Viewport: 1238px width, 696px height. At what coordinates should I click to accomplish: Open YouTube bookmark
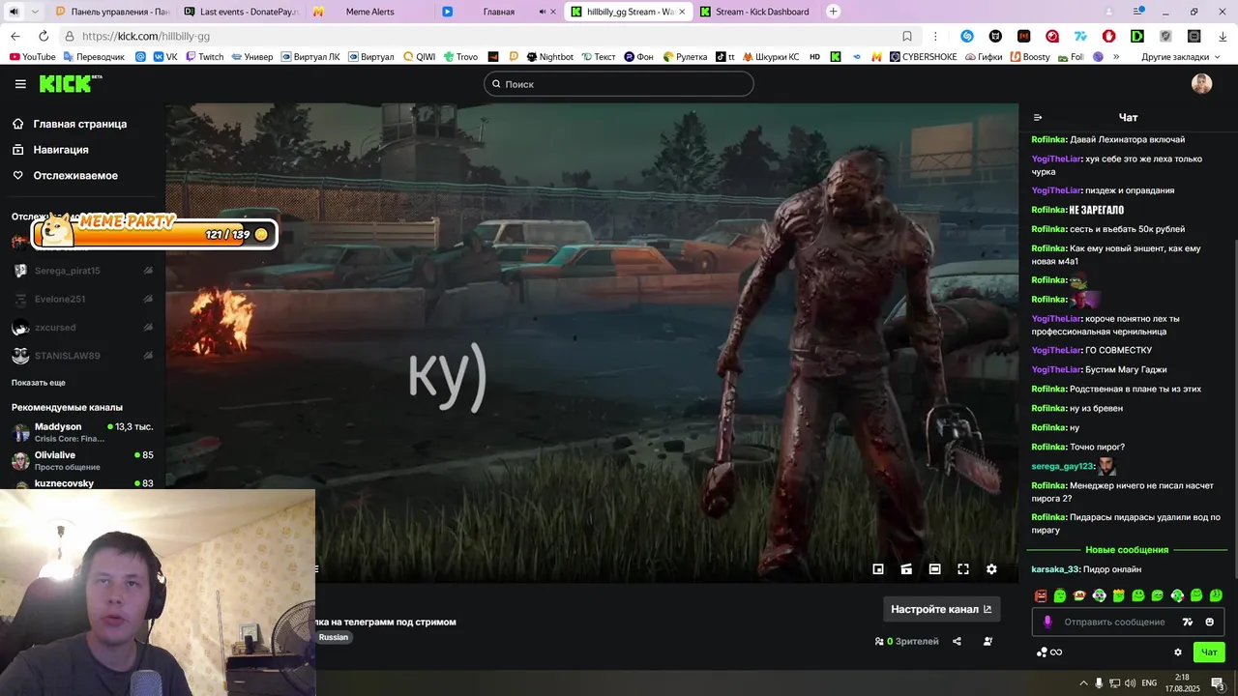pos(32,57)
